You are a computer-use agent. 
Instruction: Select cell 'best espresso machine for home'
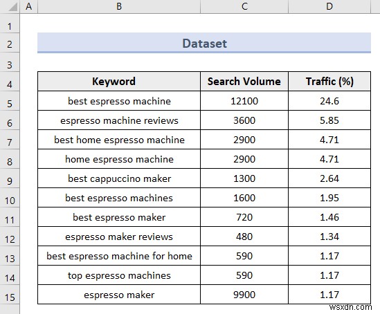[x=119, y=256]
